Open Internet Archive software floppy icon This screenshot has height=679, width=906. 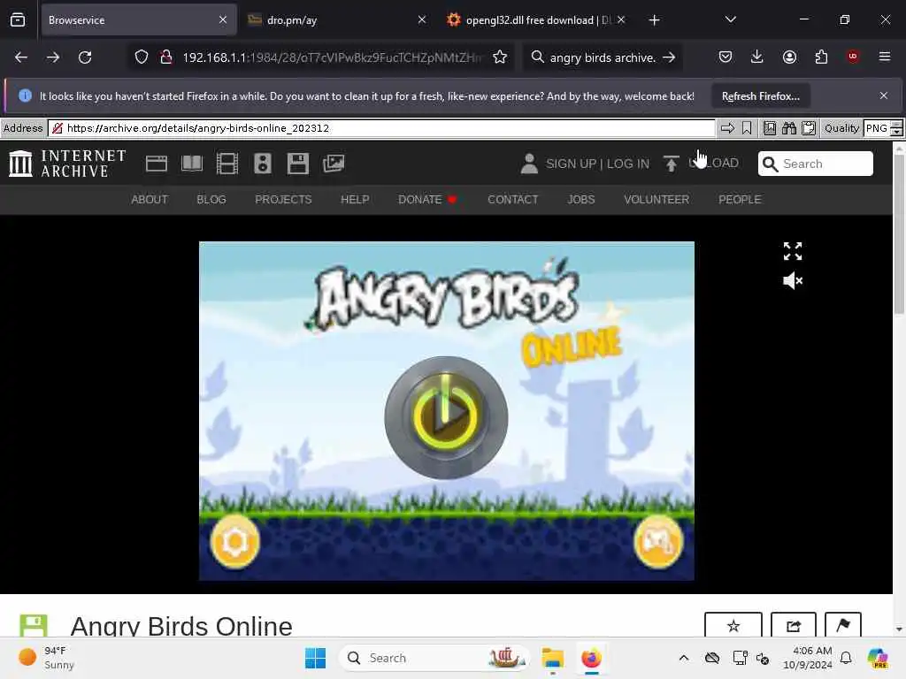(x=298, y=164)
